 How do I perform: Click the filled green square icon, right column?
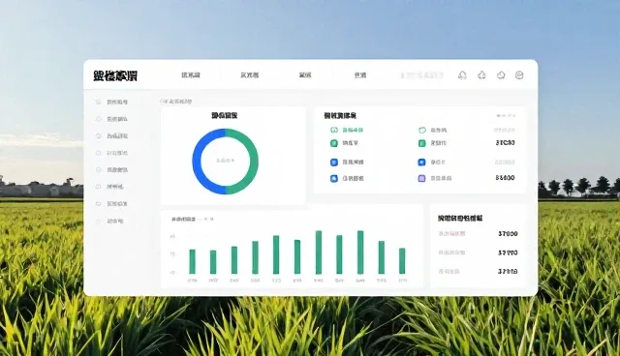pos(422,143)
